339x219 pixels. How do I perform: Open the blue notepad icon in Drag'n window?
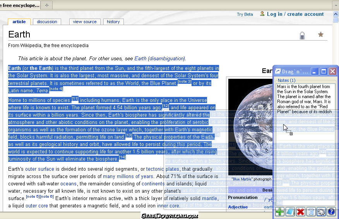(290, 212)
